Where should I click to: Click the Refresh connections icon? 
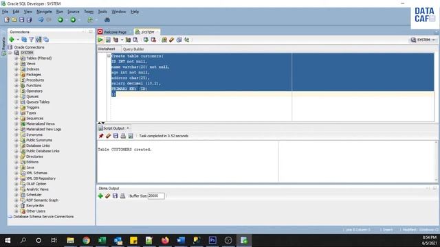24,40
